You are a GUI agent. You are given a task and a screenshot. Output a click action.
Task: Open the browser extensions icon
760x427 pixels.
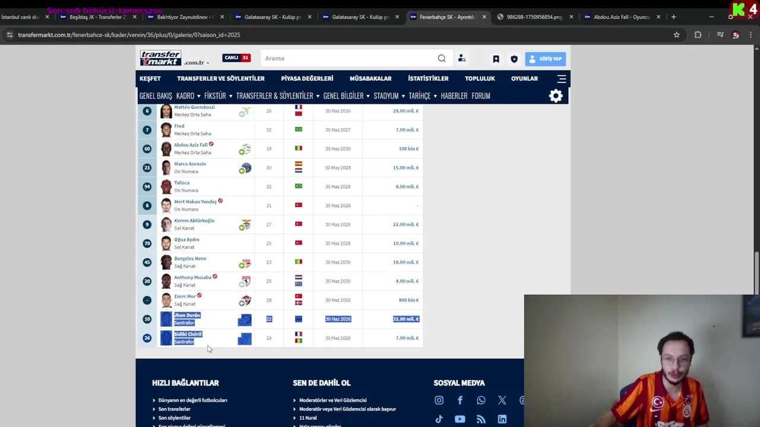[x=698, y=35]
